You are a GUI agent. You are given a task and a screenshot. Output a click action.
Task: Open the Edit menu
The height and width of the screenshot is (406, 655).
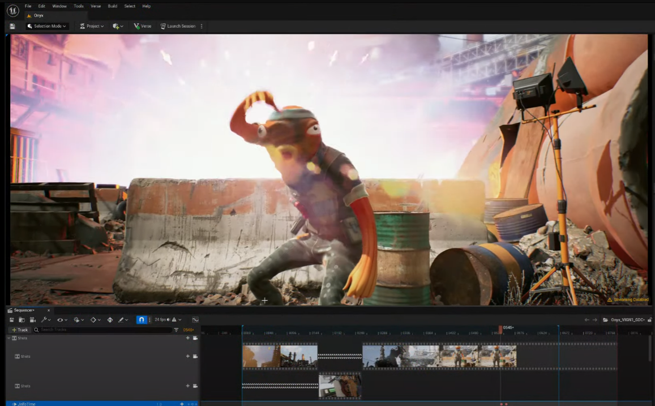(42, 6)
